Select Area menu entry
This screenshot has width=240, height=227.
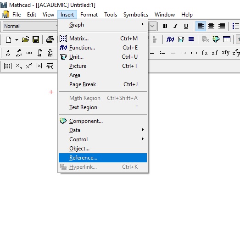(x=103, y=75)
